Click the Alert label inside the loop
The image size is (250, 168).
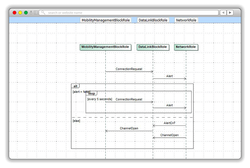[x=169, y=105]
